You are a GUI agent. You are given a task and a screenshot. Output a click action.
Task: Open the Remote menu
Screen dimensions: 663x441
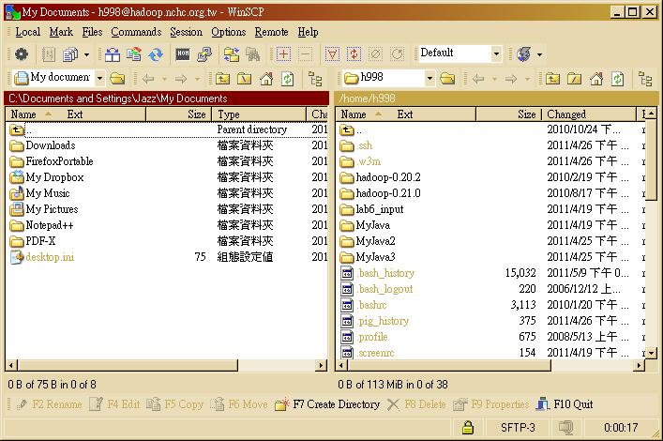tap(271, 32)
